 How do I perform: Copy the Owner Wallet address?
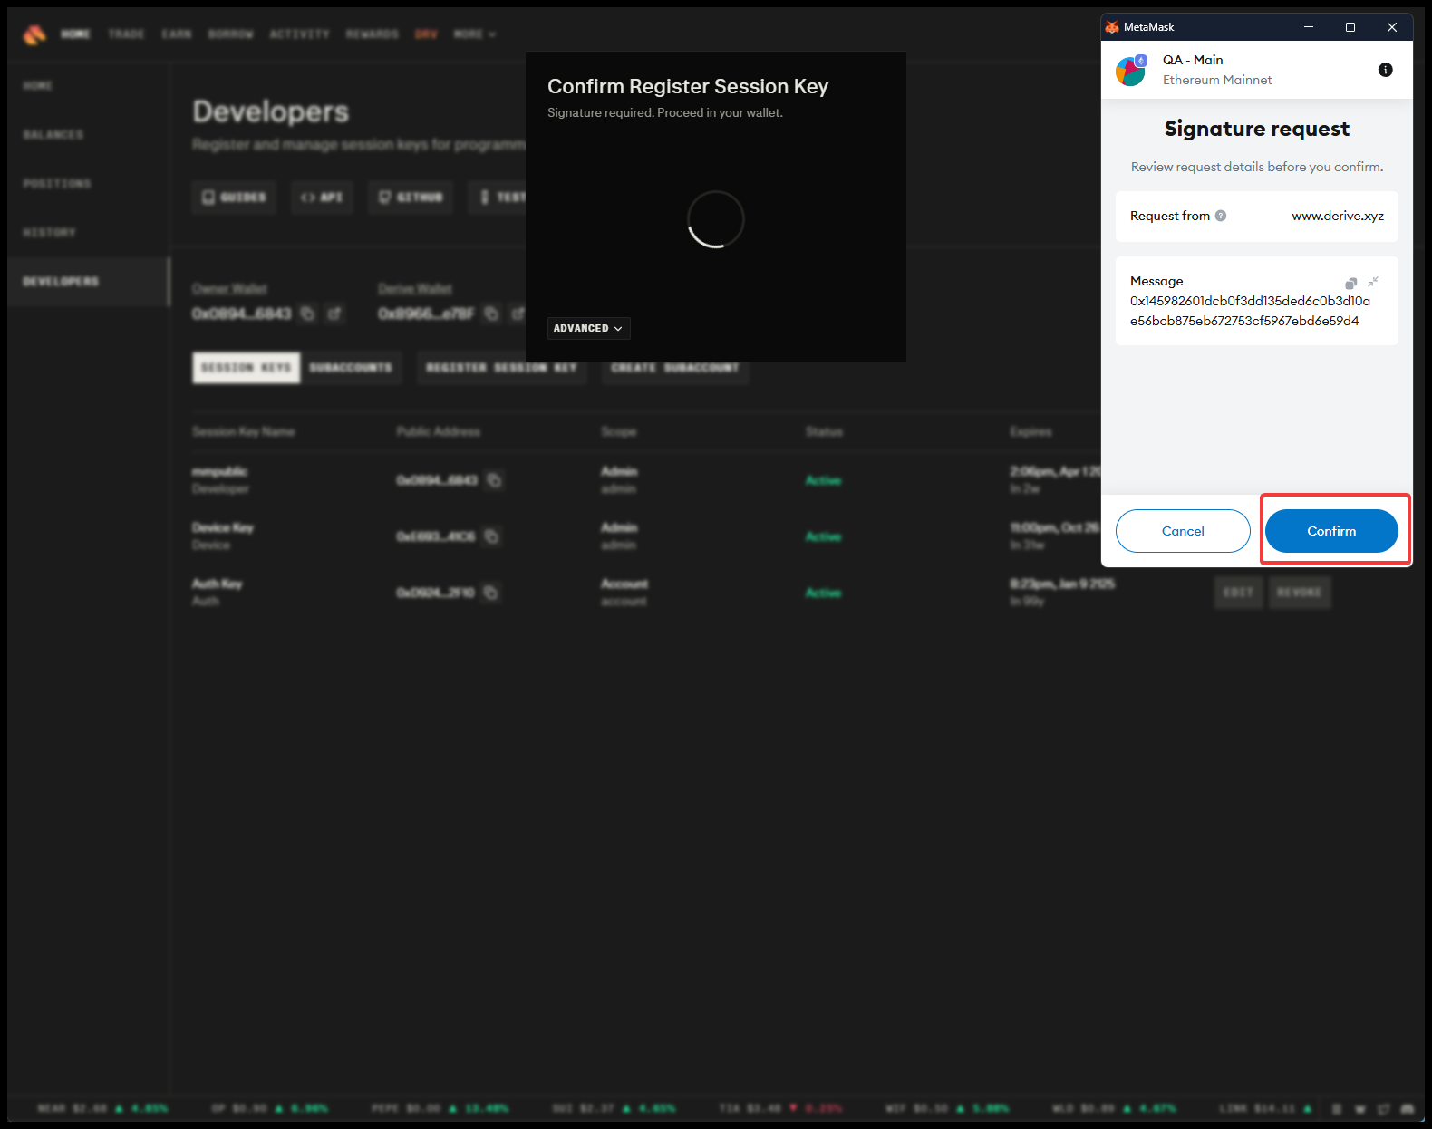click(307, 314)
